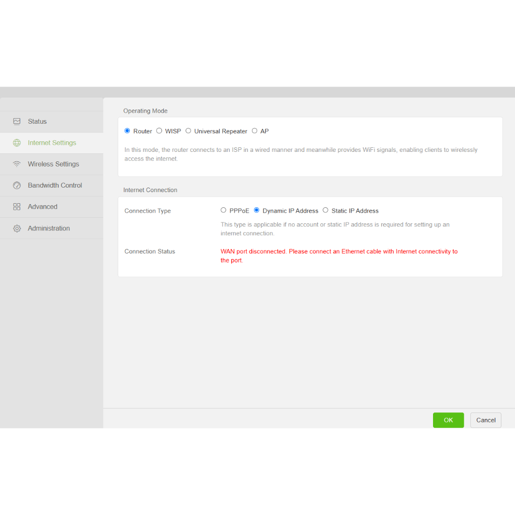The height and width of the screenshot is (515, 515).
Task: Click the Advanced grid icon
Action: coord(17,207)
